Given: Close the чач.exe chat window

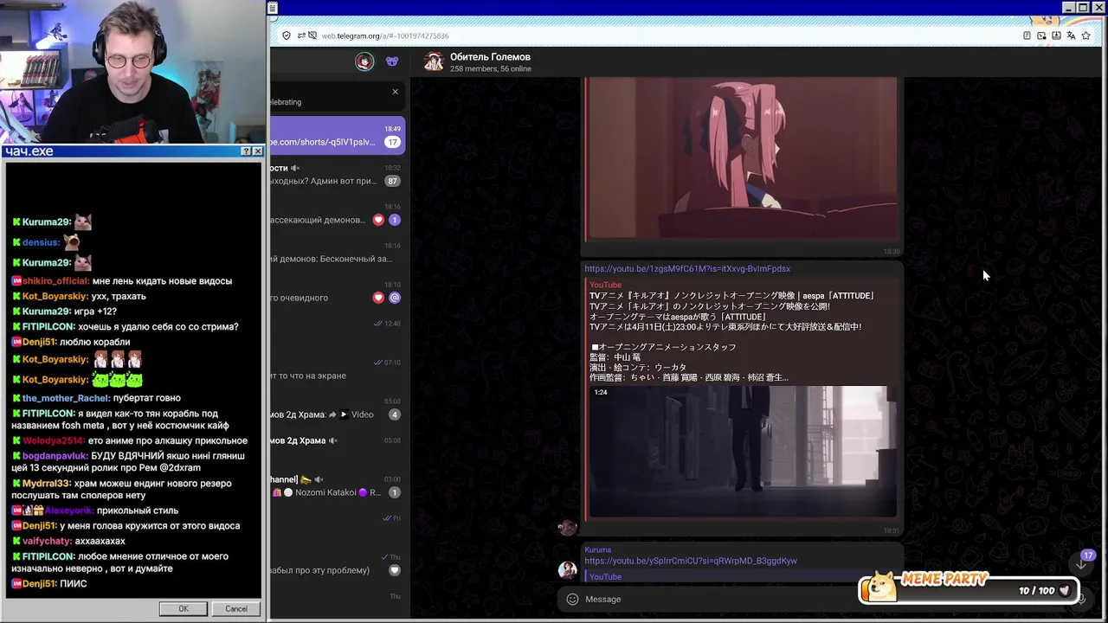Looking at the screenshot, I should click(258, 151).
